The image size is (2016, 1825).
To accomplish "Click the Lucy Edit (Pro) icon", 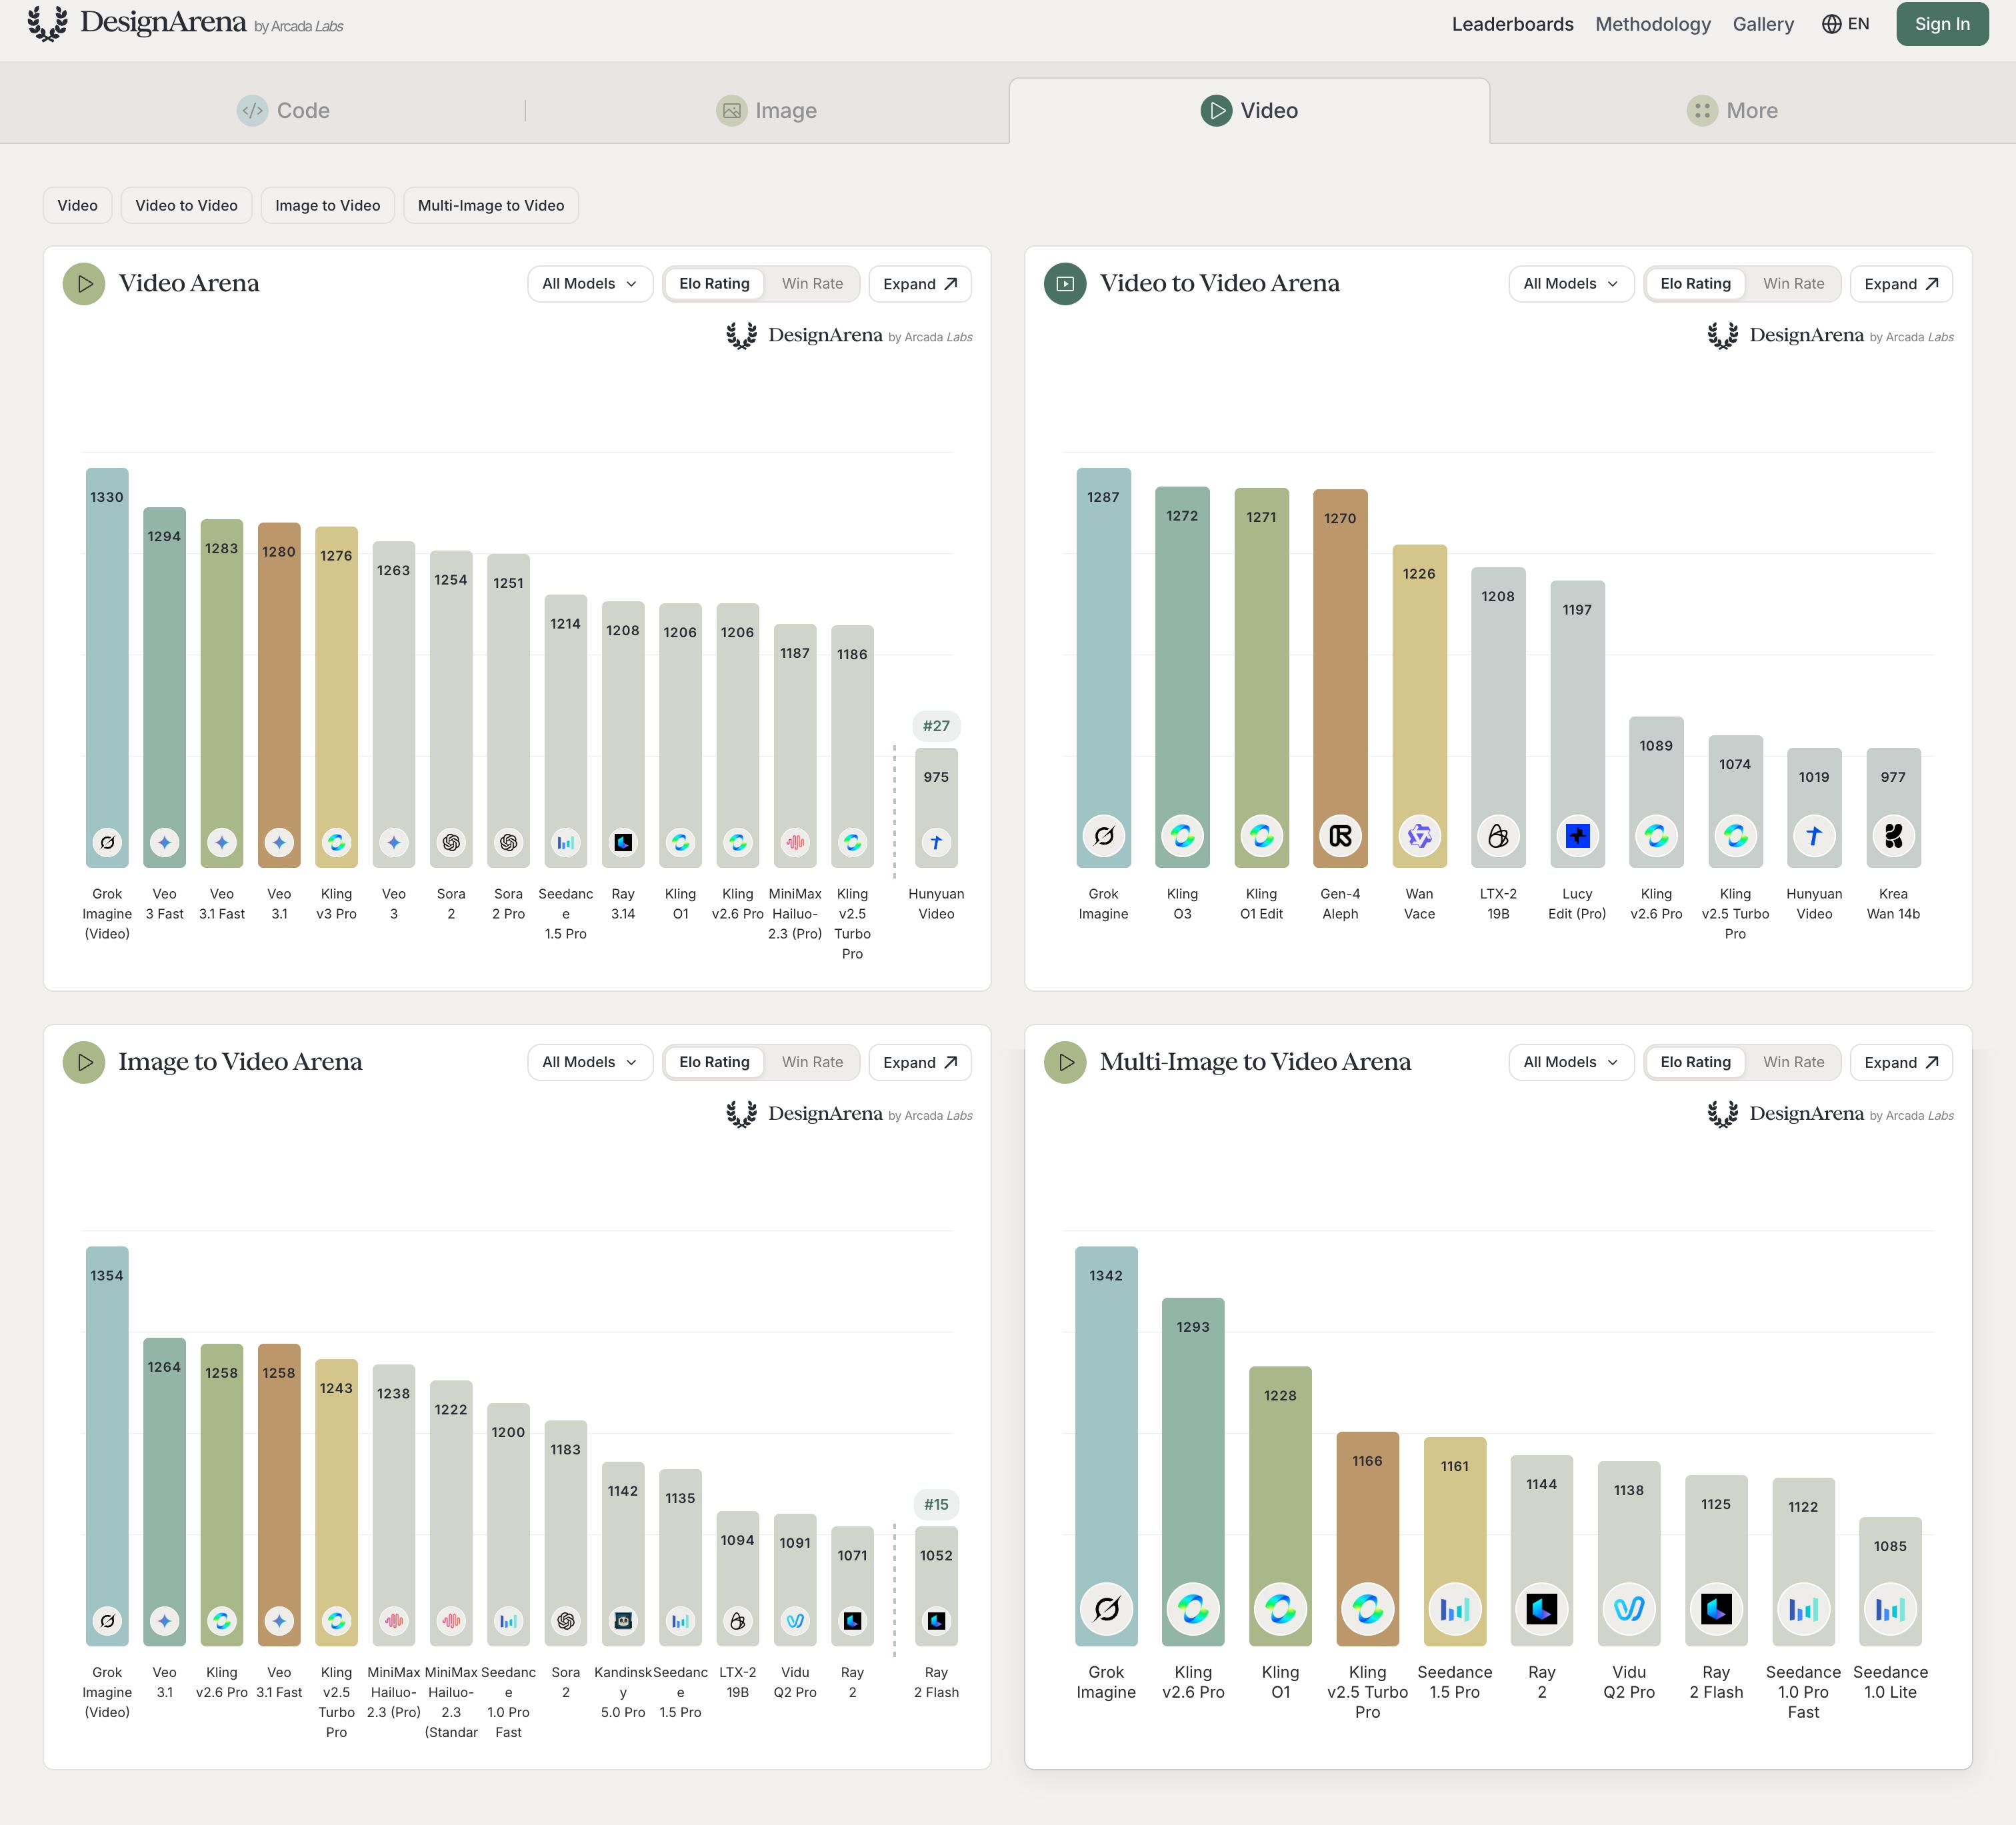I will pyautogui.click(x=1577, y=835).
